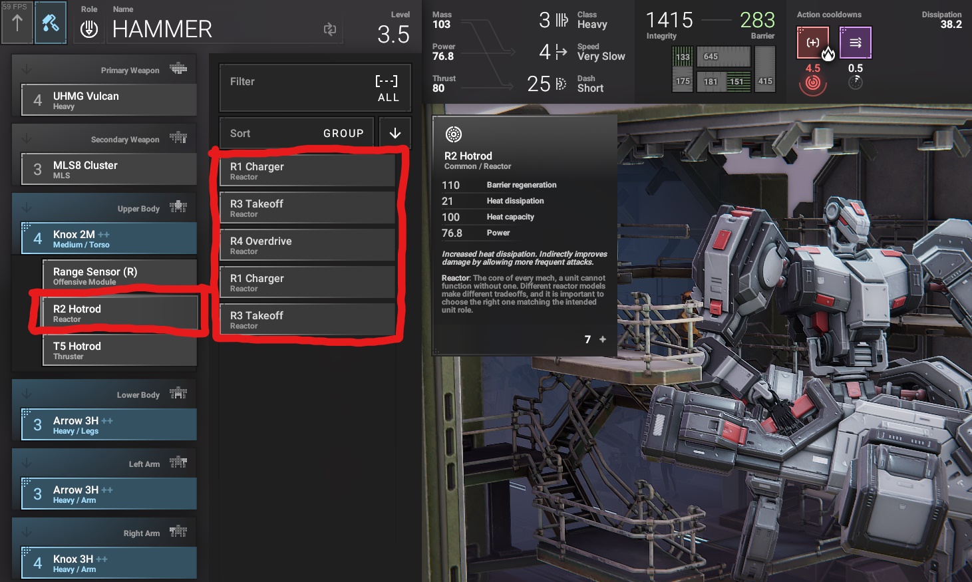Click the Secondary Weapon down arrow
Image resolution: width=972 pixels, height=582 pixels.
[27, 138]
